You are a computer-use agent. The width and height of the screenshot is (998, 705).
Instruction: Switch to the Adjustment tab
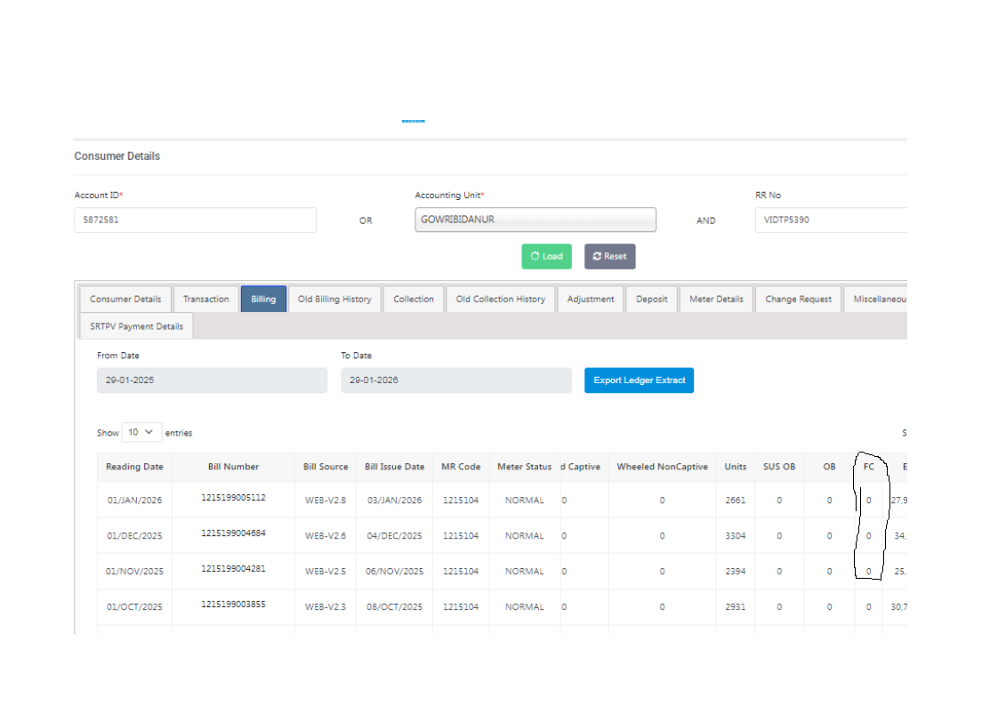coord(591,299)
